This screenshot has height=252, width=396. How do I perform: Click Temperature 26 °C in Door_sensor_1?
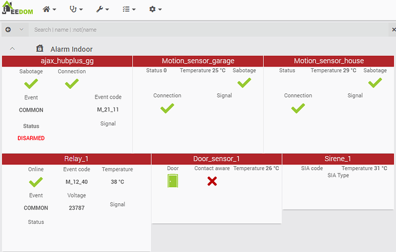tap(256, 168)
